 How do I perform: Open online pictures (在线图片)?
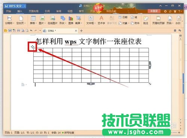pyautogui.click(x=52, y=20)
